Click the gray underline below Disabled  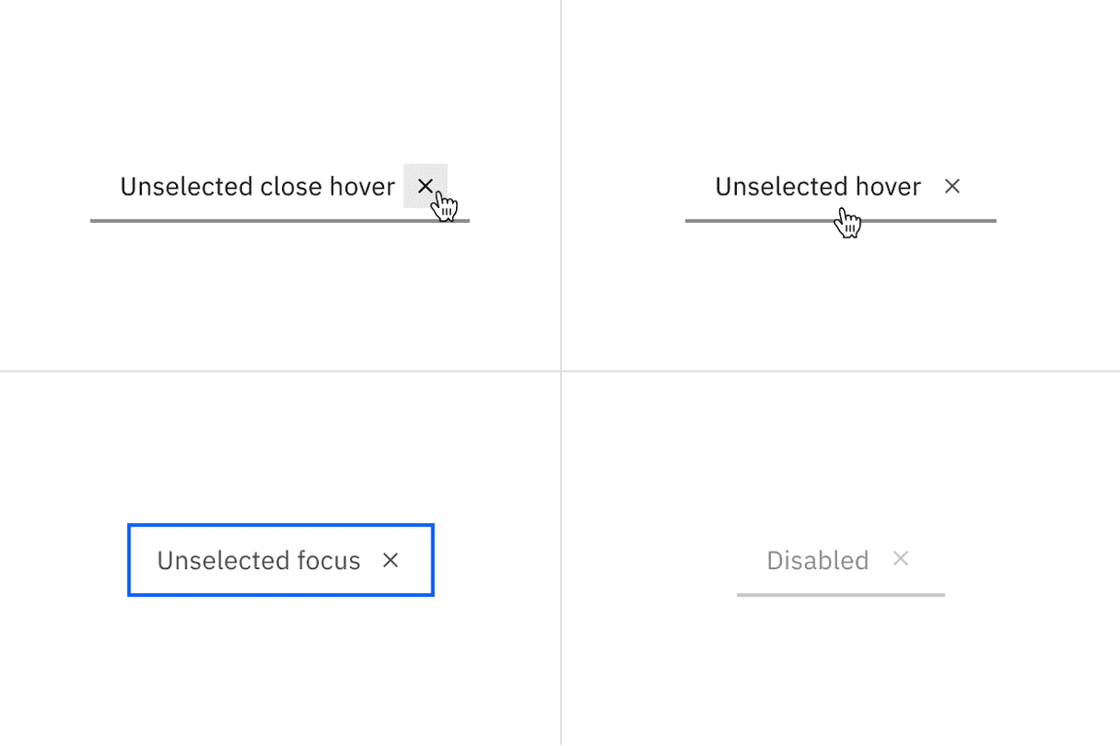tap(840, 594)
